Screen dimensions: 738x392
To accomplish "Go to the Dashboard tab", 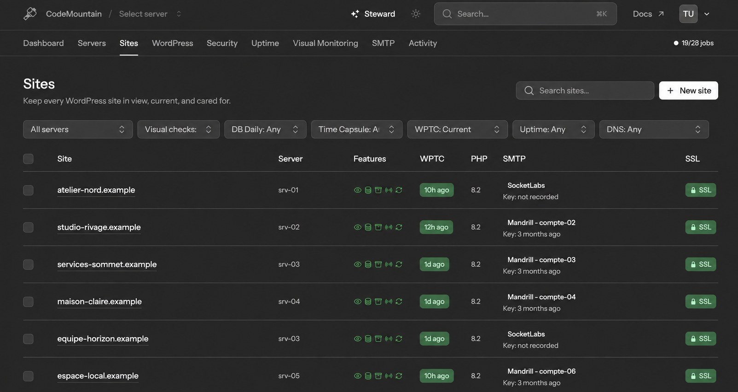I will 43,43.
